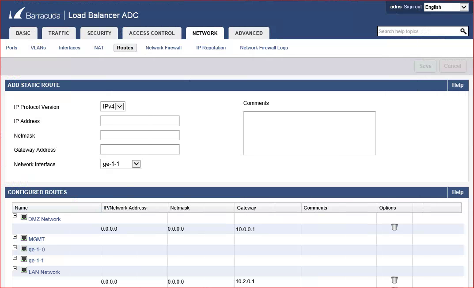Open the ACCESS CONTROL tab
Image resolution: width=474 pixels, height=288 pixels.
click(152, 33)
